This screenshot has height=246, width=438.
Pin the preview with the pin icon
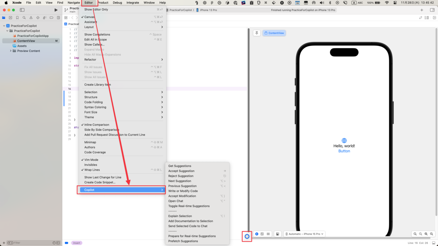coord(257,33)
